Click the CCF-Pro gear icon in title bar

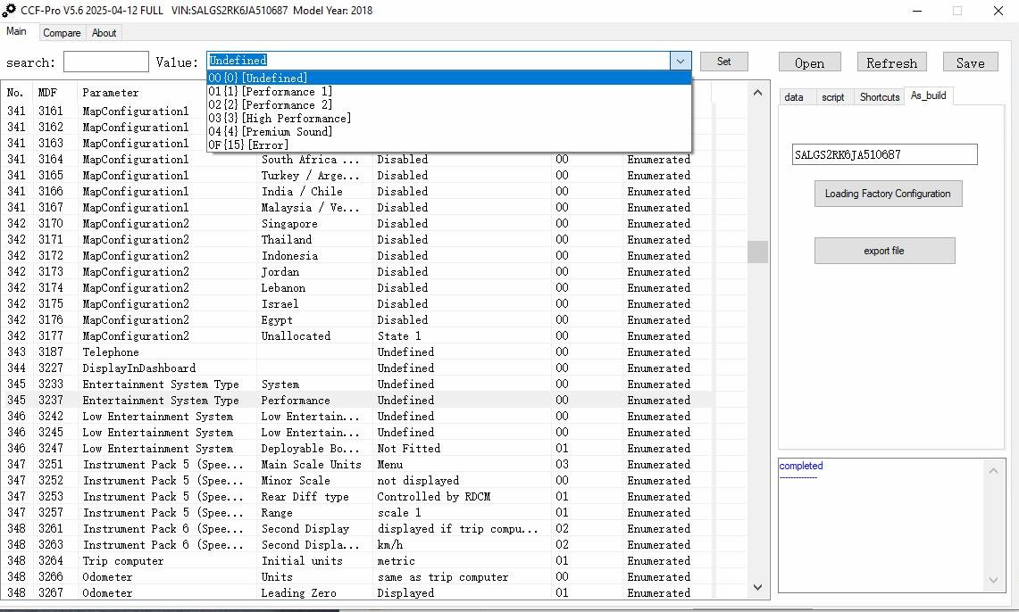point(9,11)
